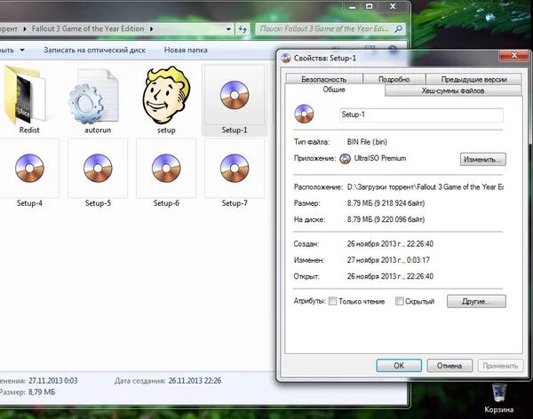This screenshot has height=419, width=533.
Task: Refresh the Explorer address bar
Action: (x=243, y=29)
